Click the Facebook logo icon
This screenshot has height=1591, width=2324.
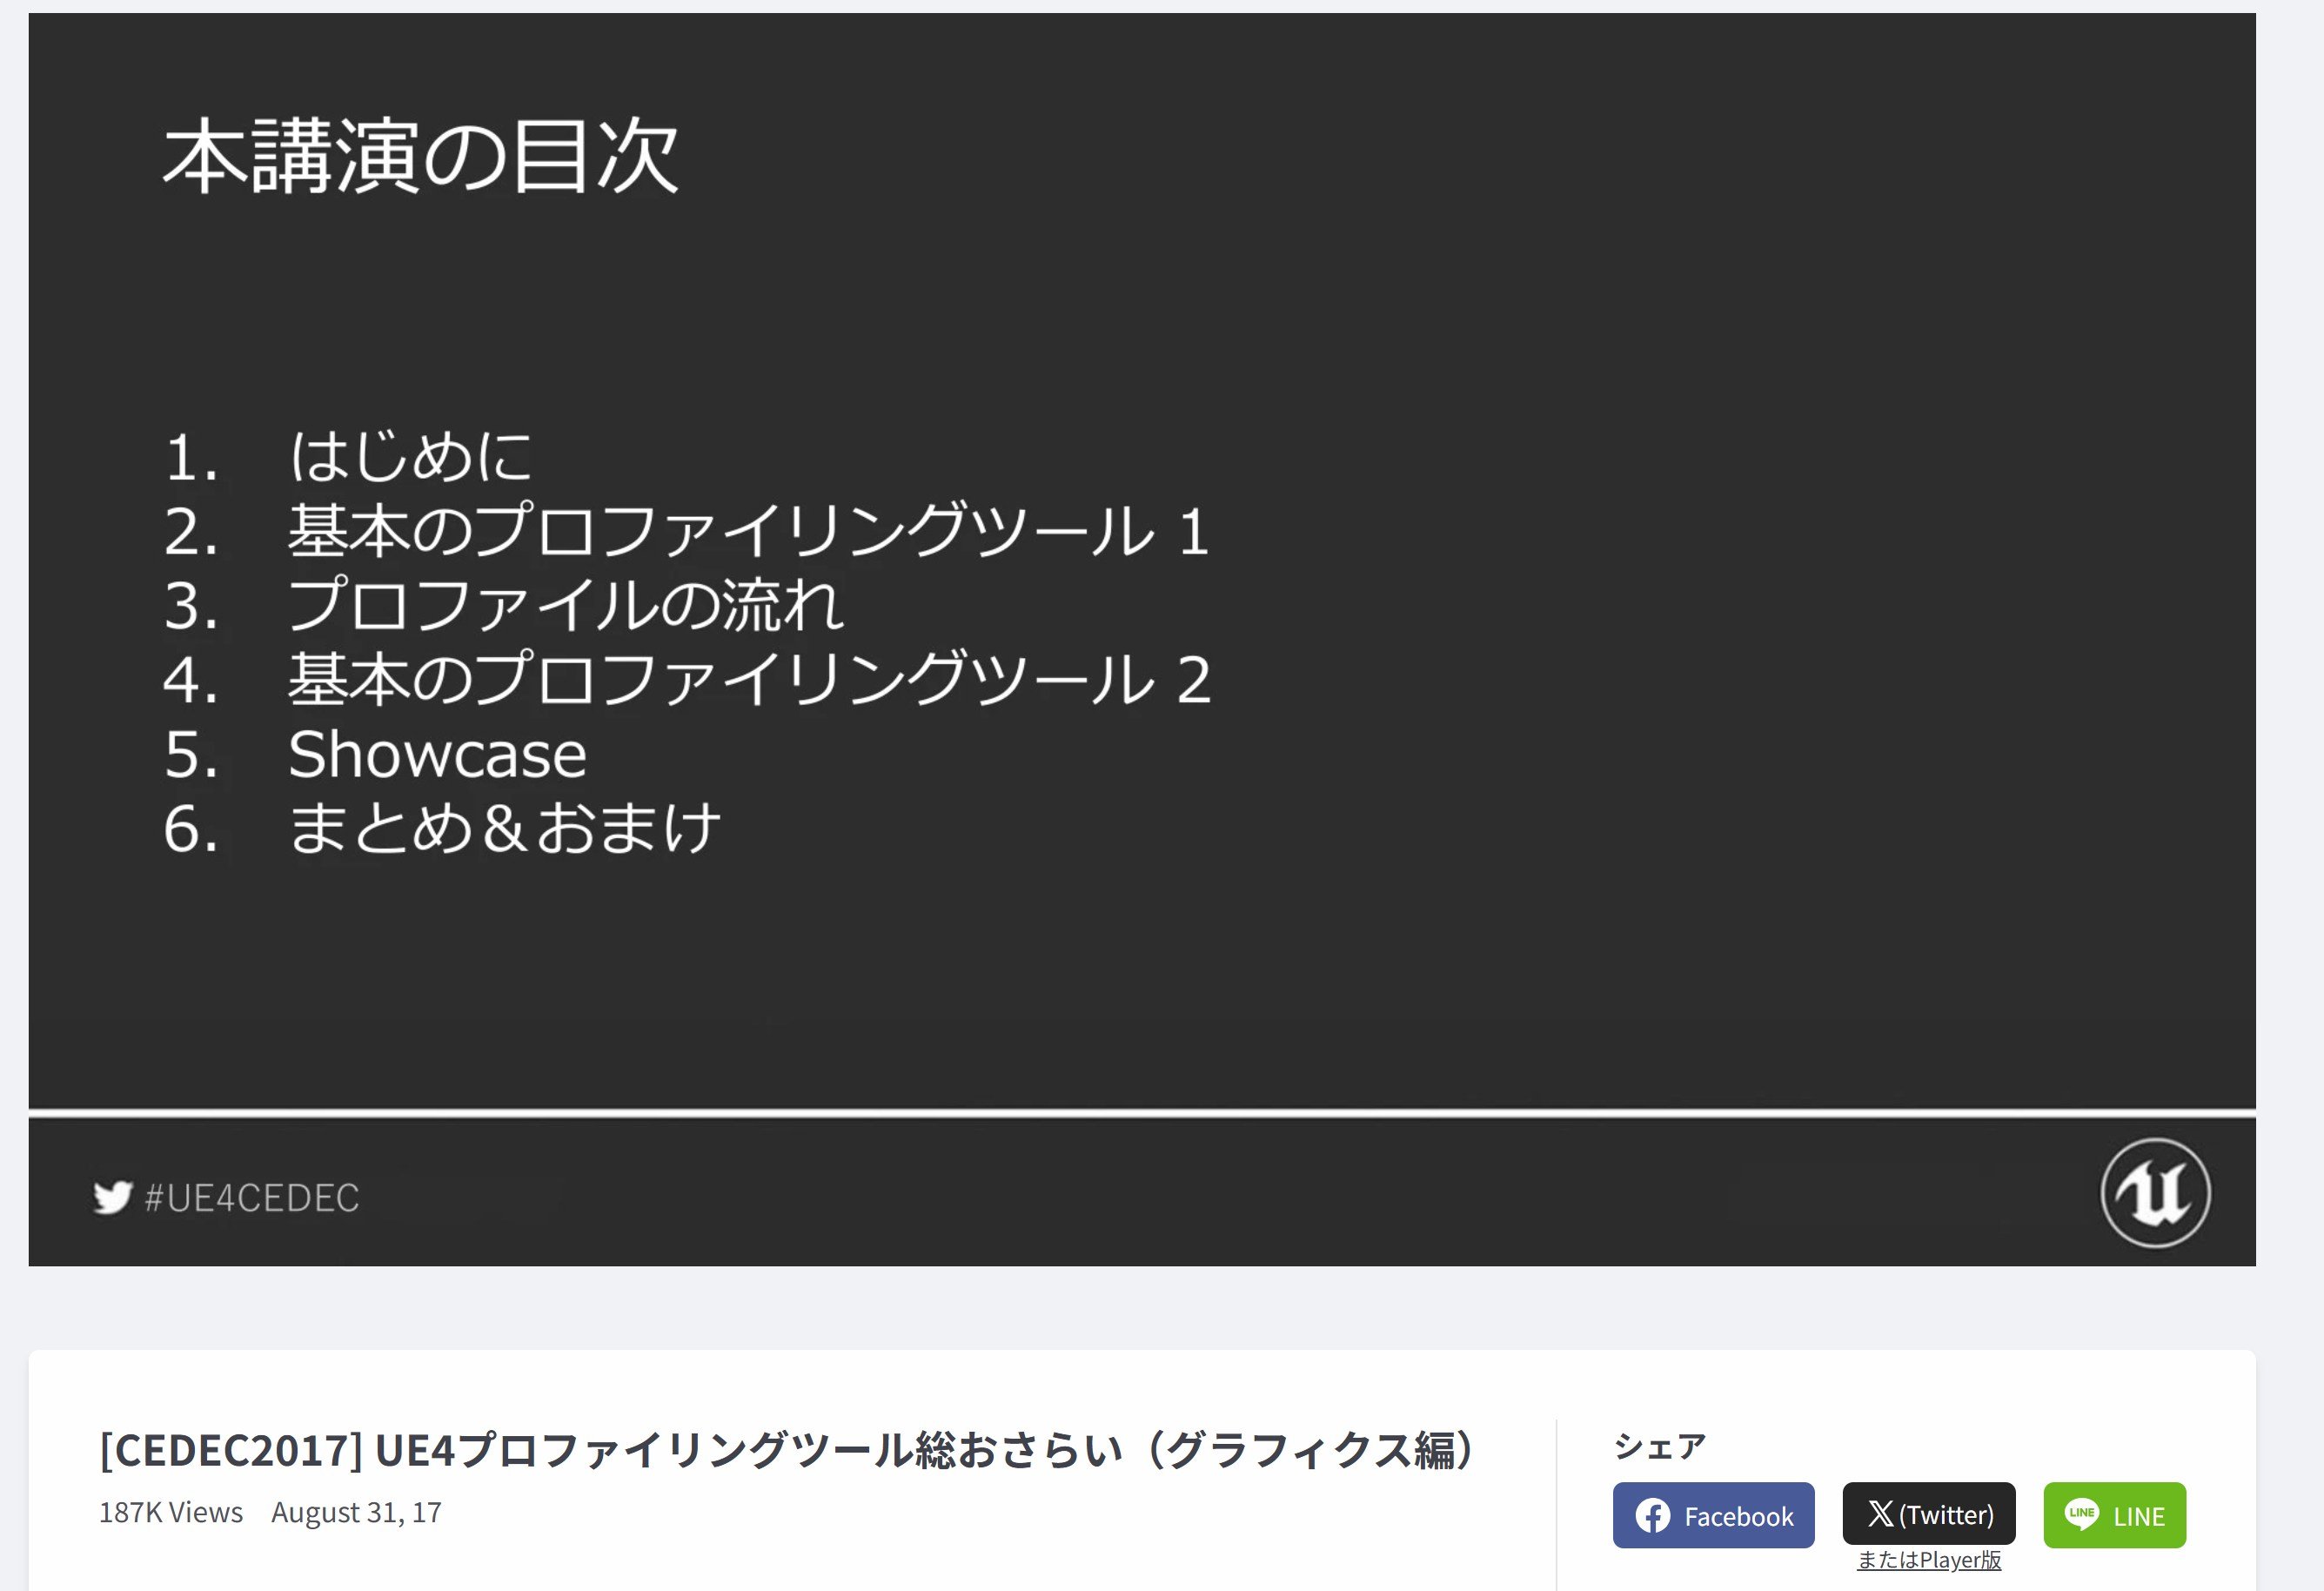click(1652, 1516)
